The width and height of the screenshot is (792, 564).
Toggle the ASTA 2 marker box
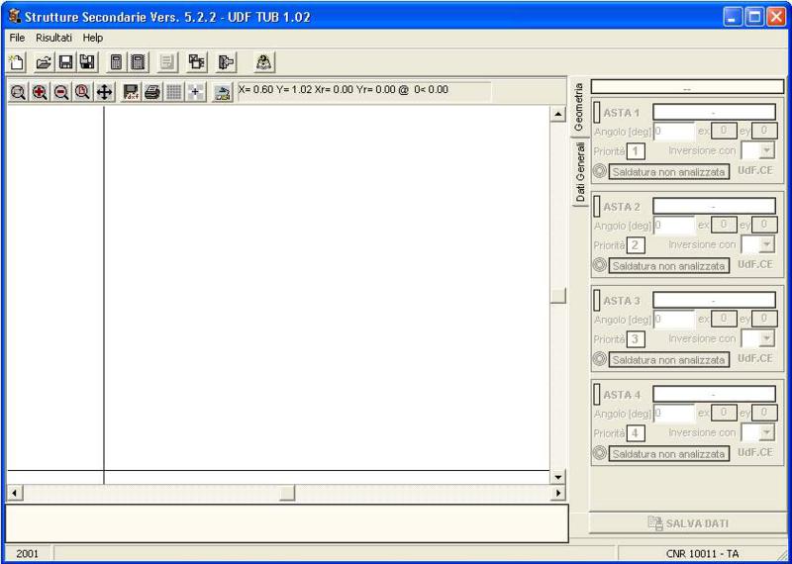[x=597, y=207]
